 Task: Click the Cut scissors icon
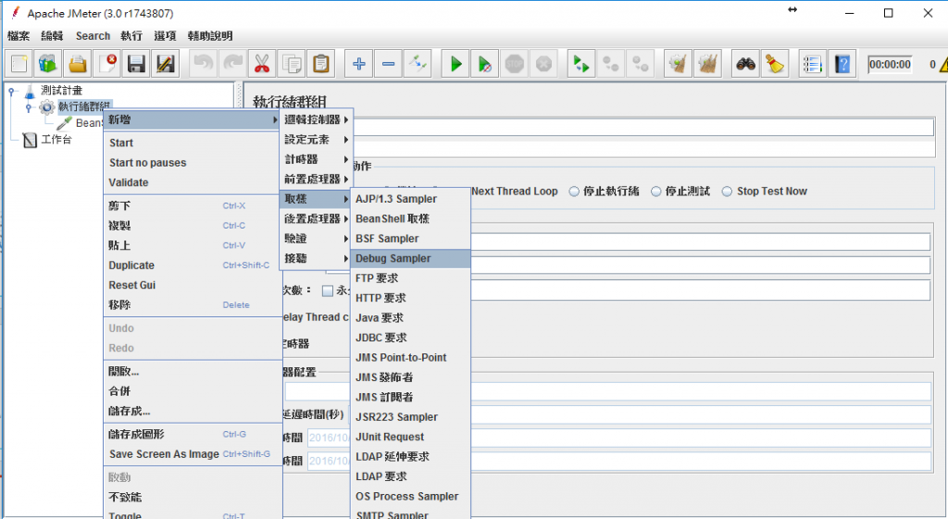(262, 64)
